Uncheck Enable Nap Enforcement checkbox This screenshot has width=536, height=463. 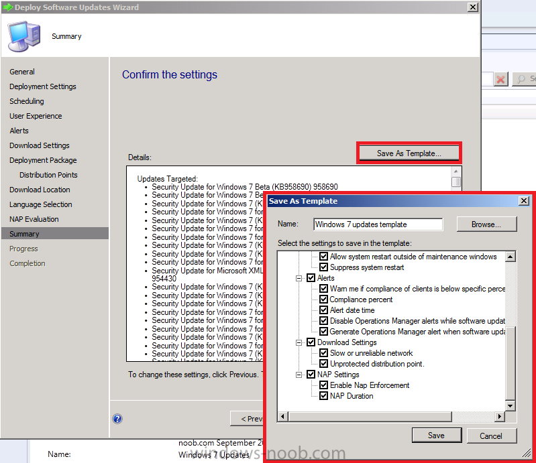coord(324,385)
